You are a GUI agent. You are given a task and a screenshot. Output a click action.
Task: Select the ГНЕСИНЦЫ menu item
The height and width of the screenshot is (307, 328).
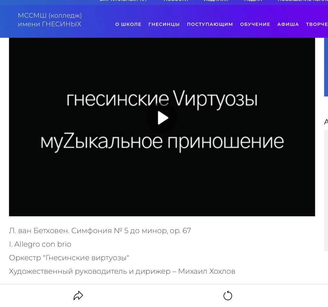(x=164, y=24)
